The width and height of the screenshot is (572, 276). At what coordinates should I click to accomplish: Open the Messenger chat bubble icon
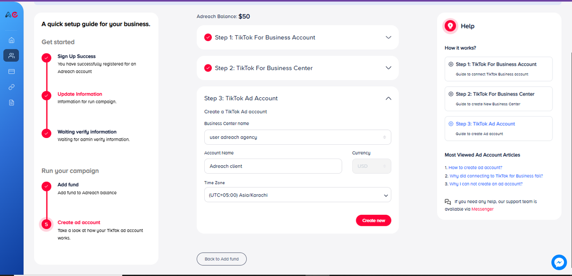tap(559, 263)
